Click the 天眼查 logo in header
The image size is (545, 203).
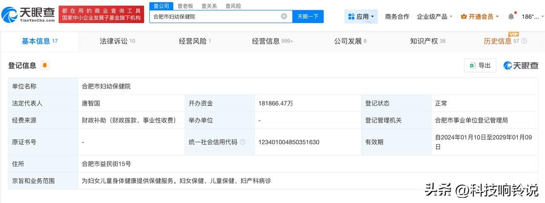29,15
